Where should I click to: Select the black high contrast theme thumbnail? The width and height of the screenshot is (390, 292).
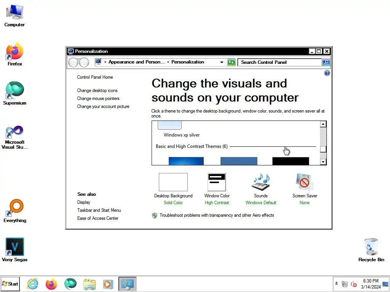tap(291, 161)
